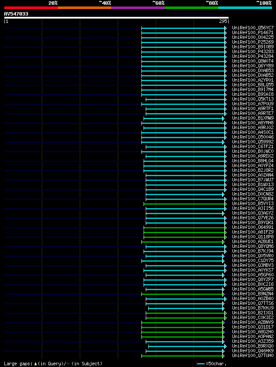Click the UniRef100_B0C2I6 label
Image resolution: width=276 pixels, height=367 pixels.
click(253, 284)
